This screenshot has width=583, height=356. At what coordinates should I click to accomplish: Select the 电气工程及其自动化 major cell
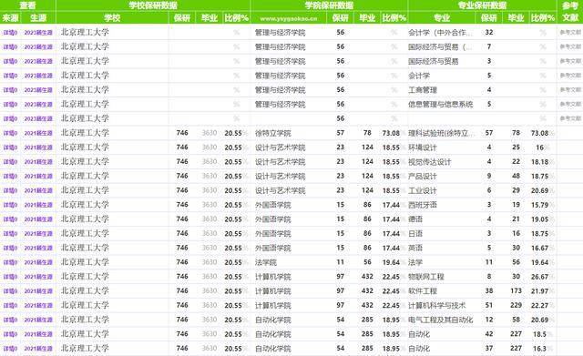(441, 320)
